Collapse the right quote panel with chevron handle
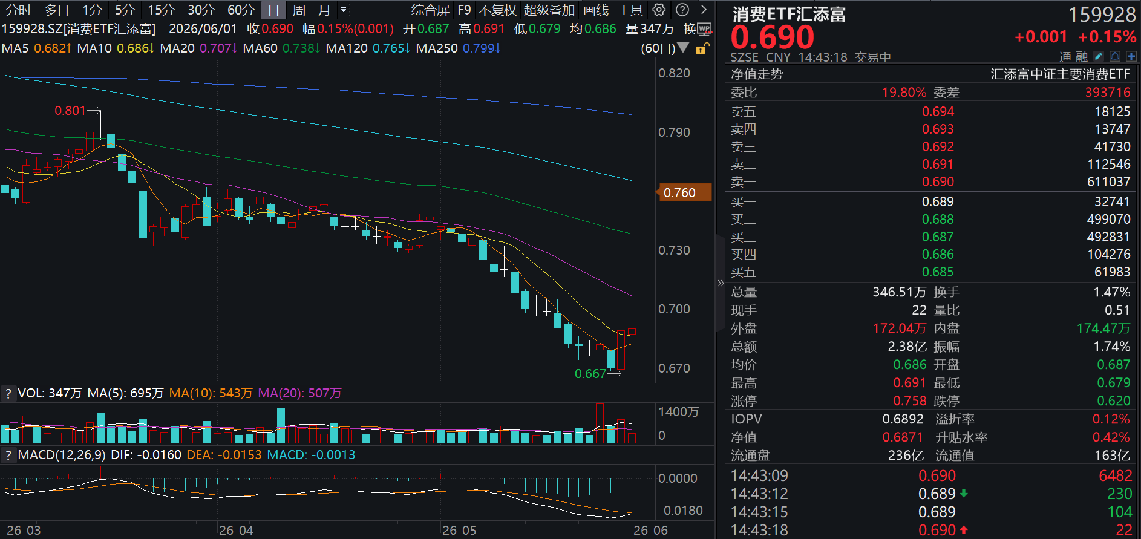 (x=721, y=283)
